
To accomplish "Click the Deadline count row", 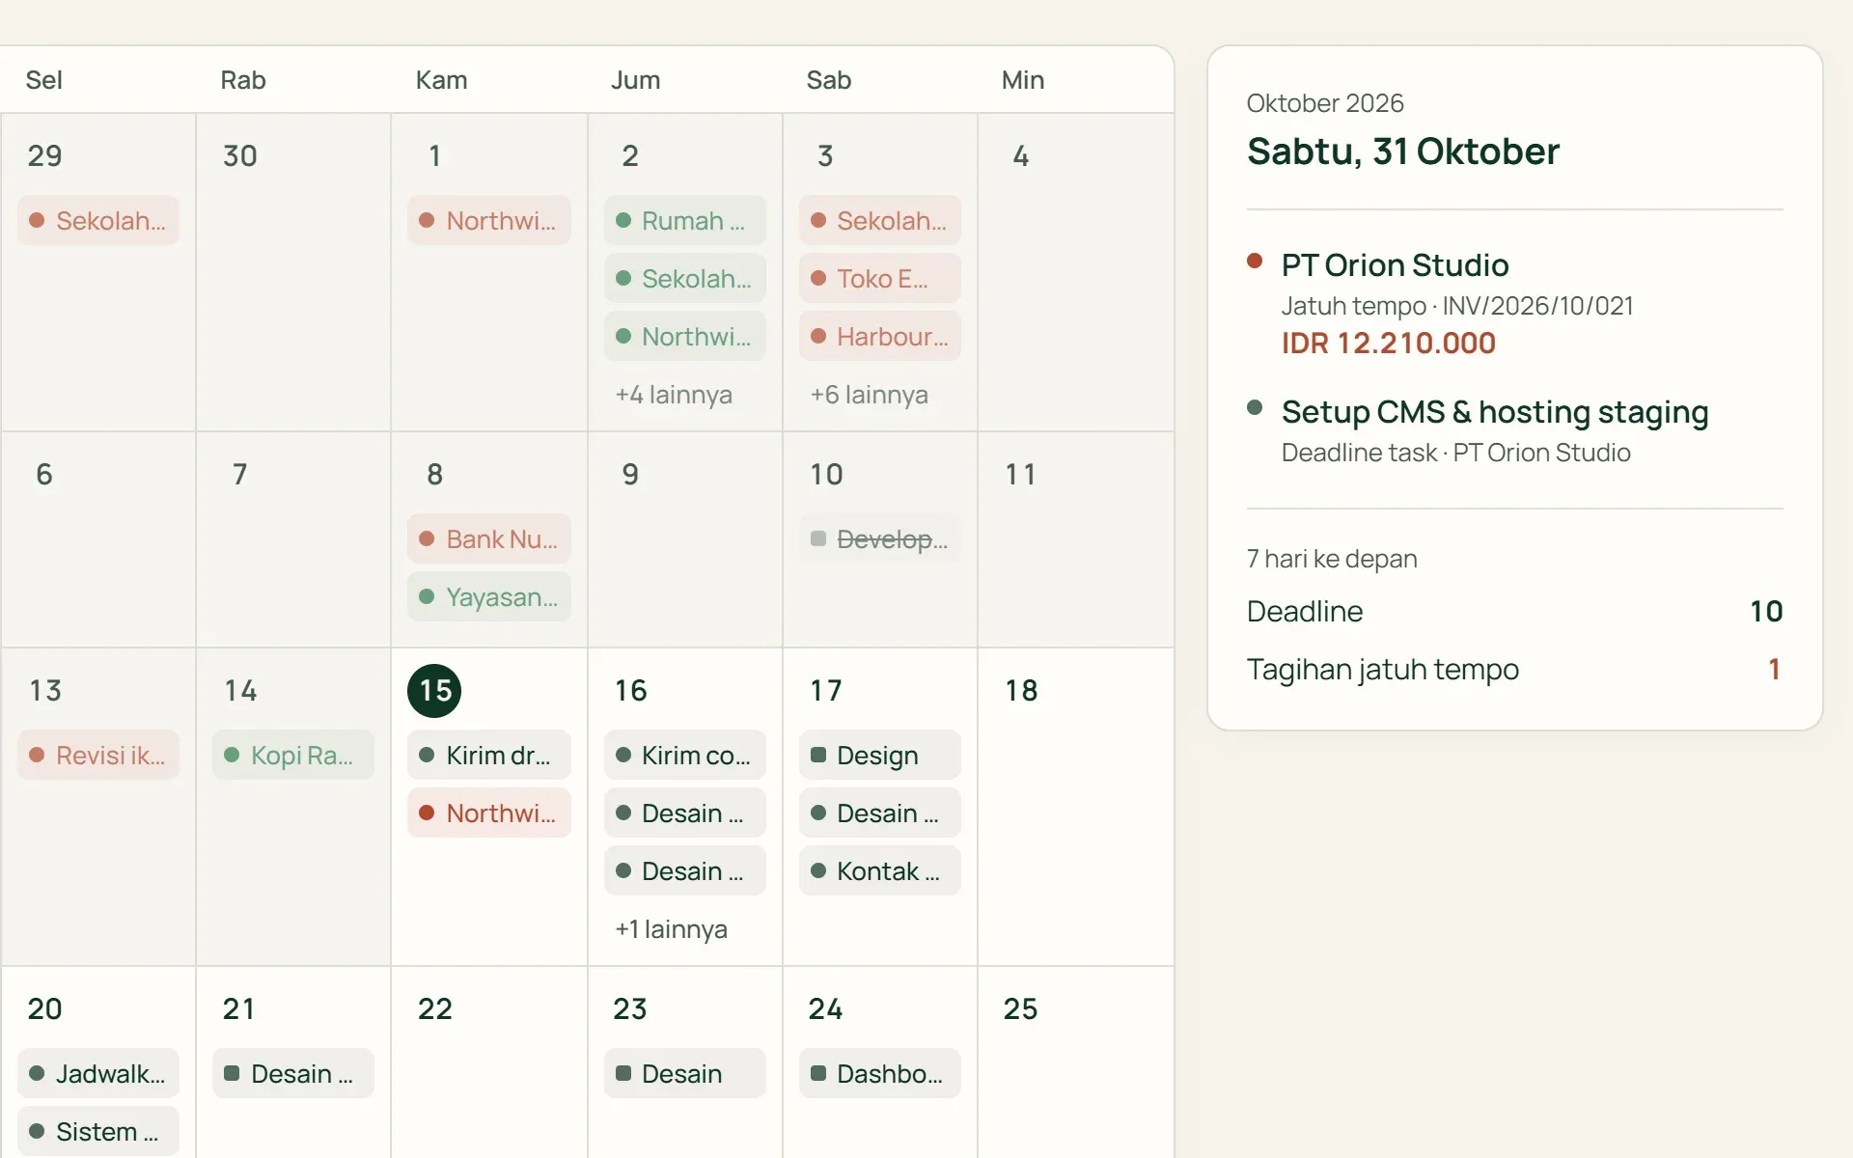I will point(1514,611).
